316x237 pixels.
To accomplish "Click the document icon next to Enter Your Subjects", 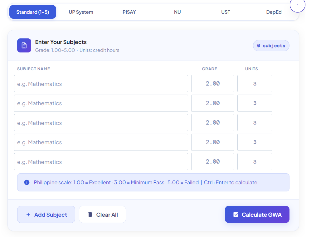I will click(24, 45).
